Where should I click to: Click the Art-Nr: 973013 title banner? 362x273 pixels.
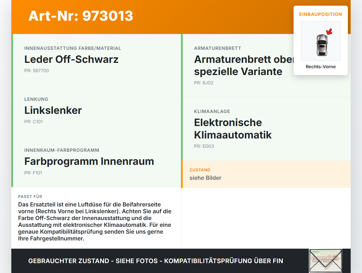pos(81,16)
